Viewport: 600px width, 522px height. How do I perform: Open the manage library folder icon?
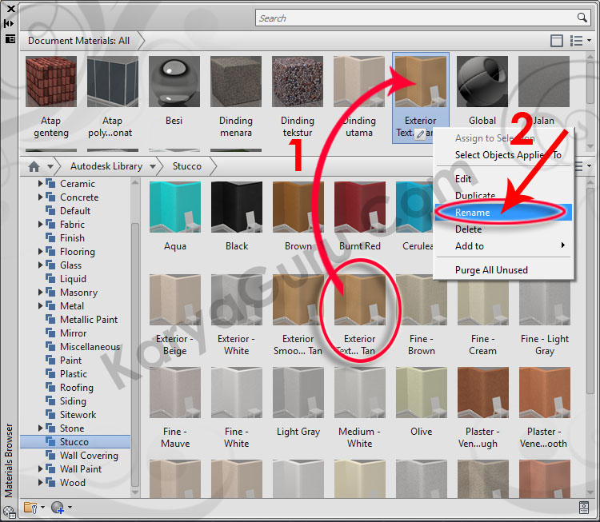[30, 507]
